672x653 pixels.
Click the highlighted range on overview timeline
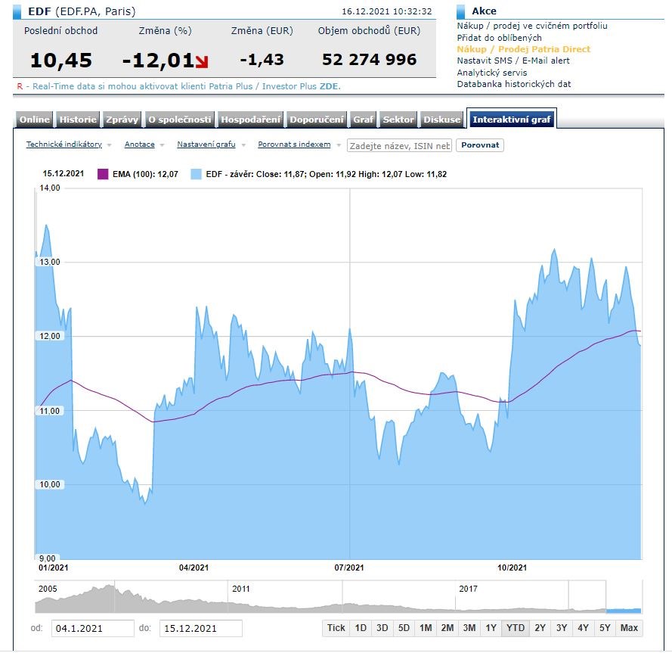click(623, 609)
